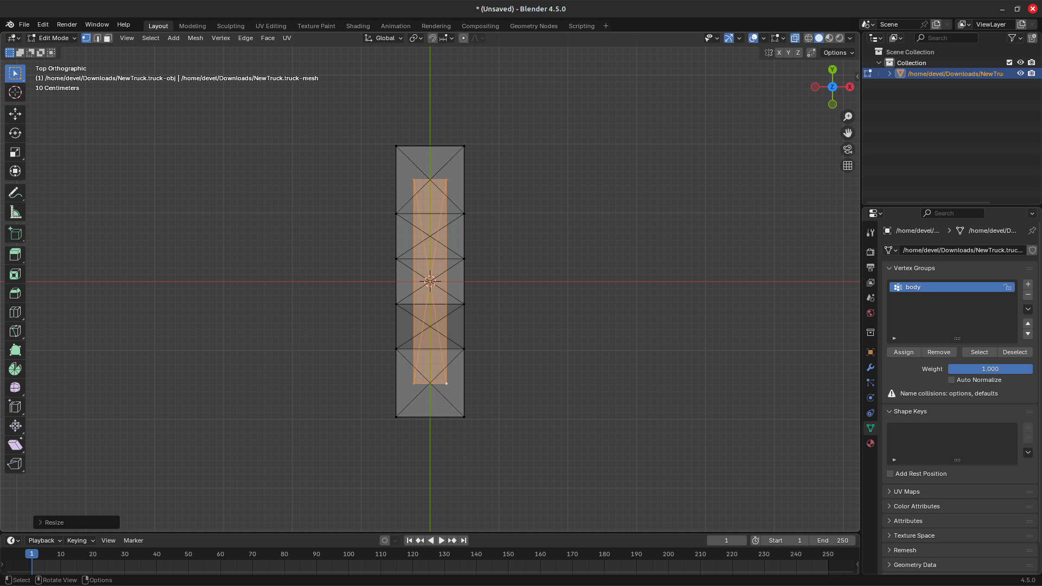Expand the UV Maps panel
Viewport: 1042px width, 586px height.
tap(889, 492)
